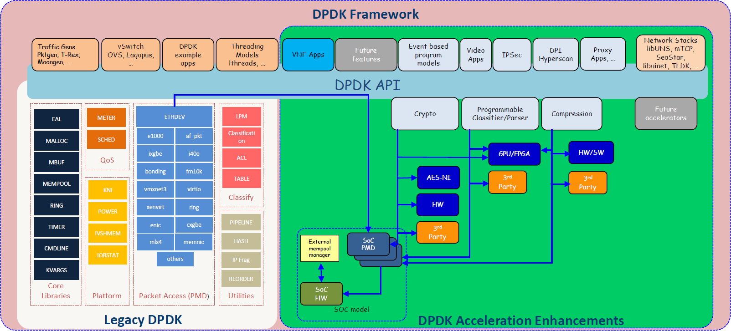The width and height of the screenshot is (731, 331).
Task: Select the vSwitch OVS, Lagopus box
Action: [x=131, y=55]
